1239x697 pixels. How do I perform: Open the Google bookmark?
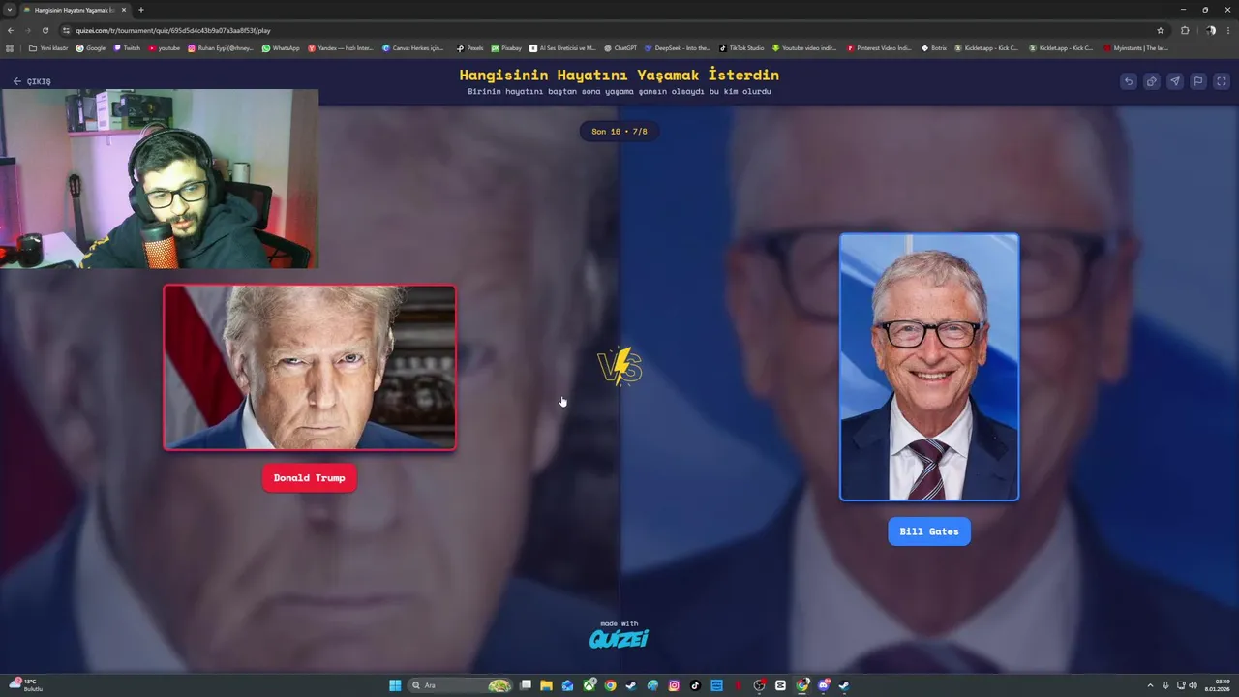click(x=91, y=47)
